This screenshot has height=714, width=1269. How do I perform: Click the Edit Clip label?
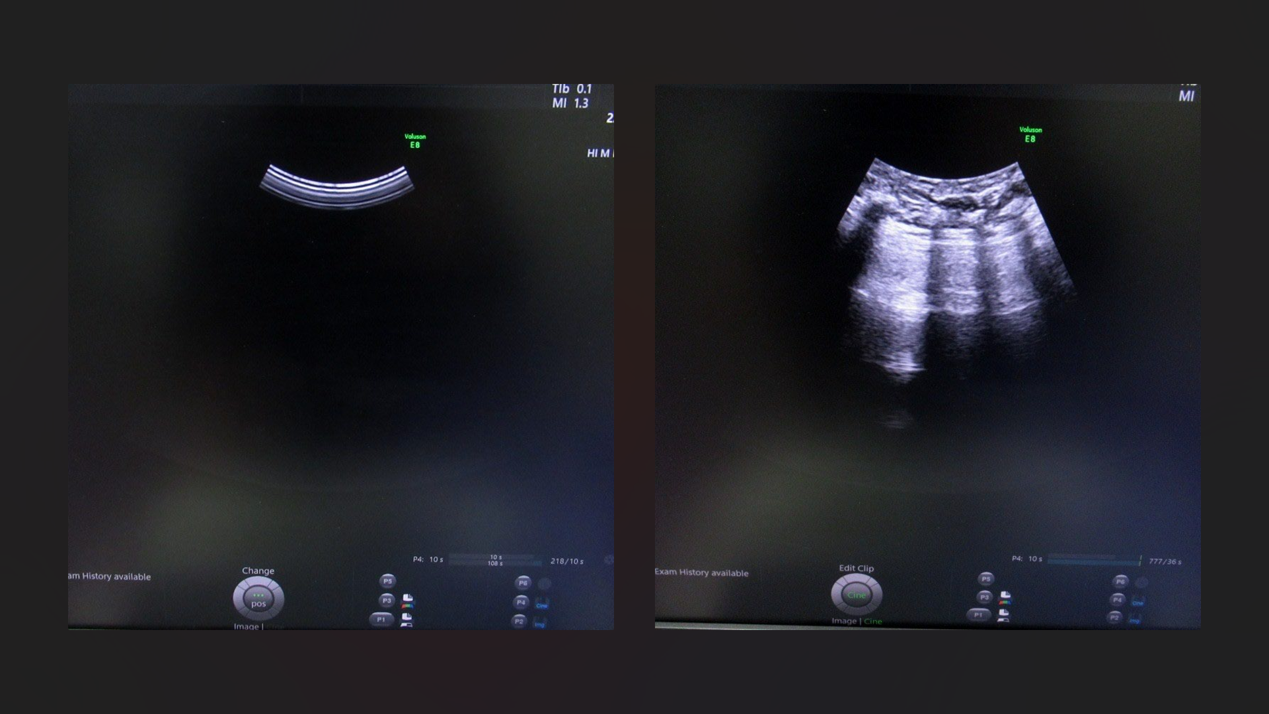[856, 568]
